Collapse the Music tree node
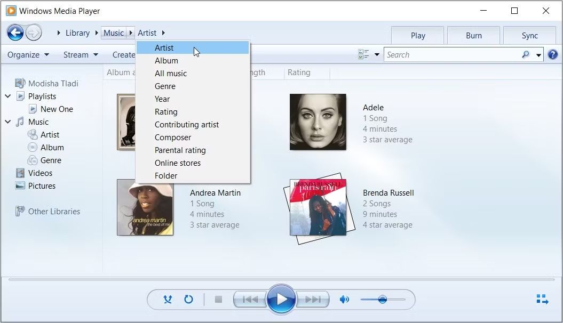 tap(8, 122)
